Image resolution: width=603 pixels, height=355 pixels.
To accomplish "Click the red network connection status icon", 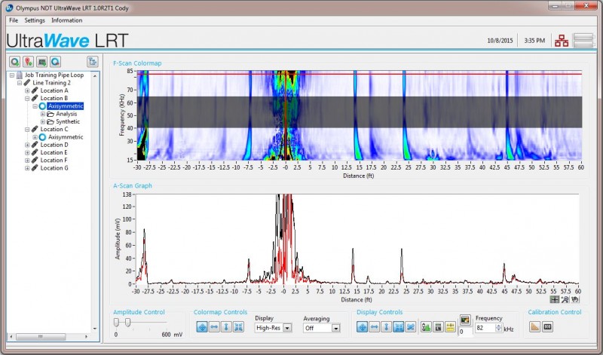I will (561, 41).
